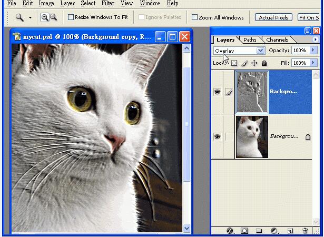Screen dimensions: 324x237
Task: Delete layer trash icon
Action: (305, 231)
